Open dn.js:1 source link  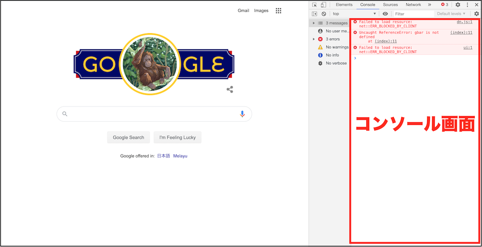(465, 22)
